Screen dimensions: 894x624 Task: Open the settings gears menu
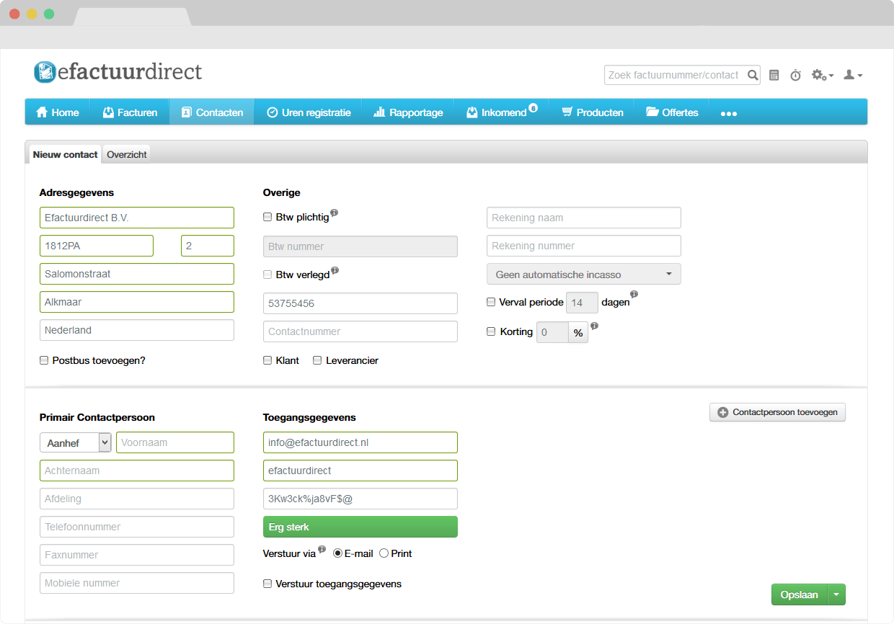(x=822, y=75)
